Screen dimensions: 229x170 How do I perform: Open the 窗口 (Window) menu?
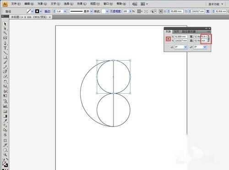(x=108, y=4)
